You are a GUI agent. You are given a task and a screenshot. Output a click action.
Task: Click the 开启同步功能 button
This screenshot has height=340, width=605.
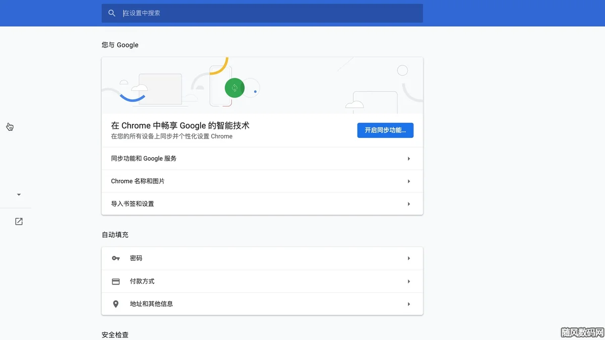(x=385, y=130)
